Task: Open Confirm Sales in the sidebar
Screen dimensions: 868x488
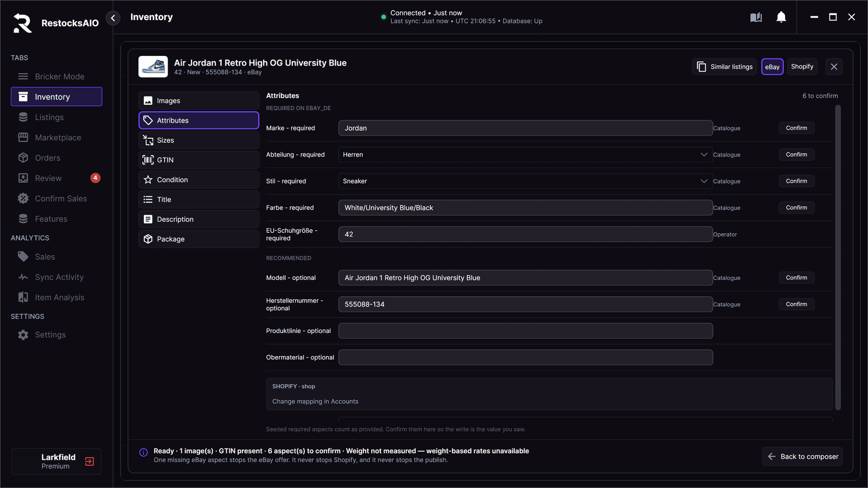Action: [x=56, y=198]
